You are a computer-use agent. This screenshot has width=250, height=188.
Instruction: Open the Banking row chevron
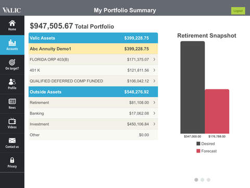(x=154, y=113)
